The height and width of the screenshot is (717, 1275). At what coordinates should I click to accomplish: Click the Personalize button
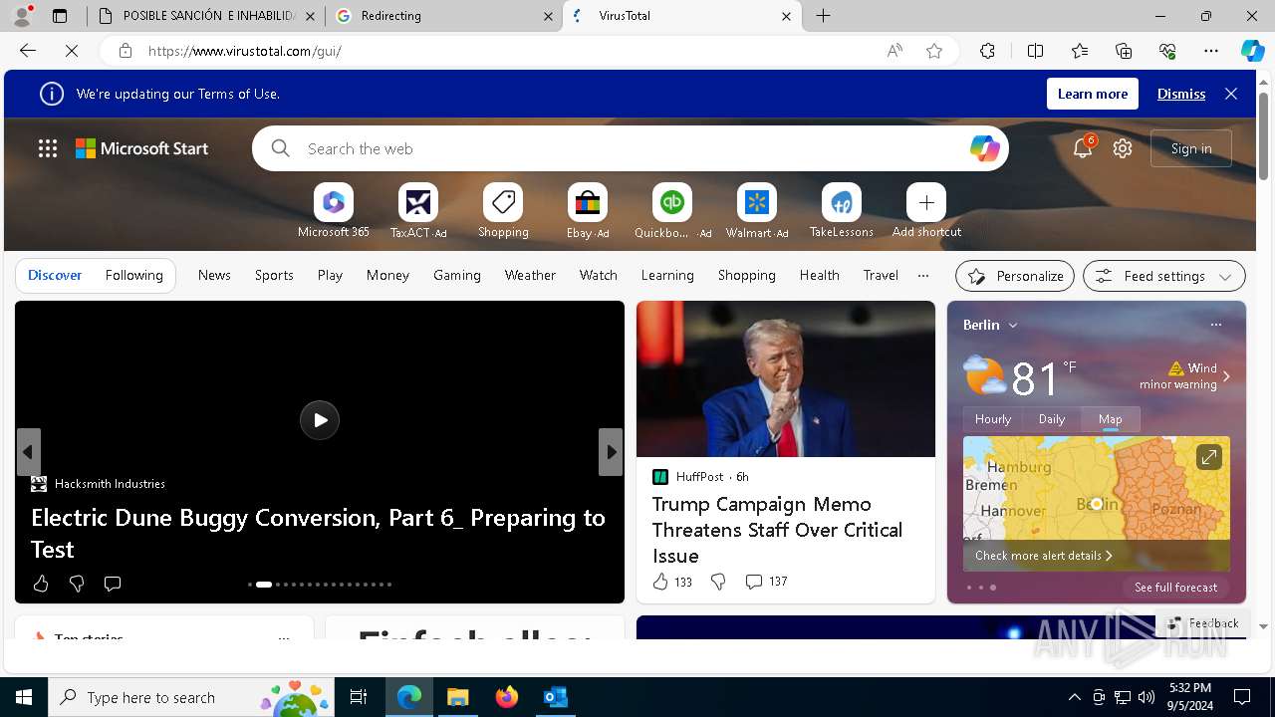click(x=1015, y=276)
